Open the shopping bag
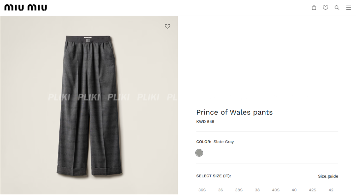Screen dimensions: 356x195 314,8
